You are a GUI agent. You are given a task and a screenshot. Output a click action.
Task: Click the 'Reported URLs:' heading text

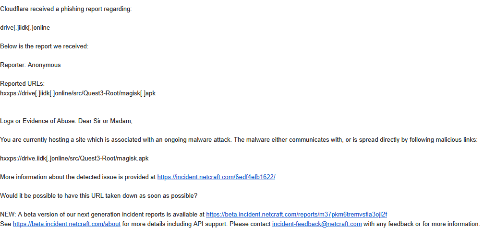coord(23,84)
